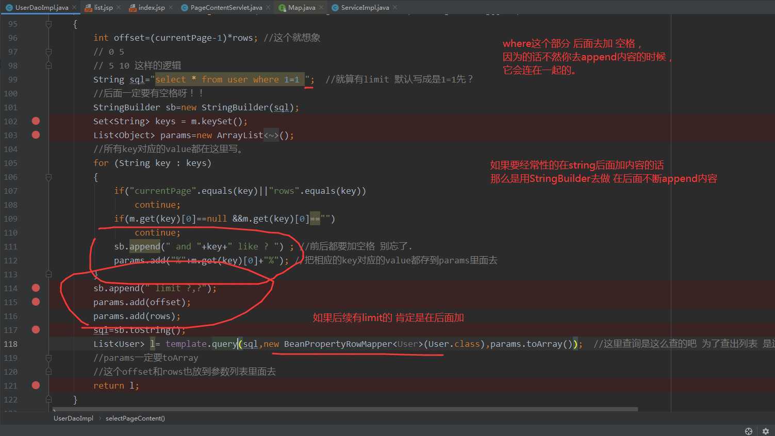Click the JSP file icon on list.jsp tab
The image size is (775, 436).
[88, 8]
